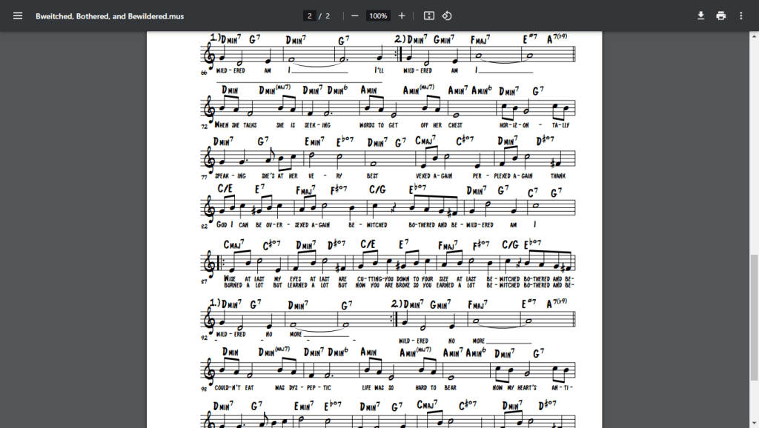
Task: Open the sidebar with the hamburger menu
Action: coord(18,16)
